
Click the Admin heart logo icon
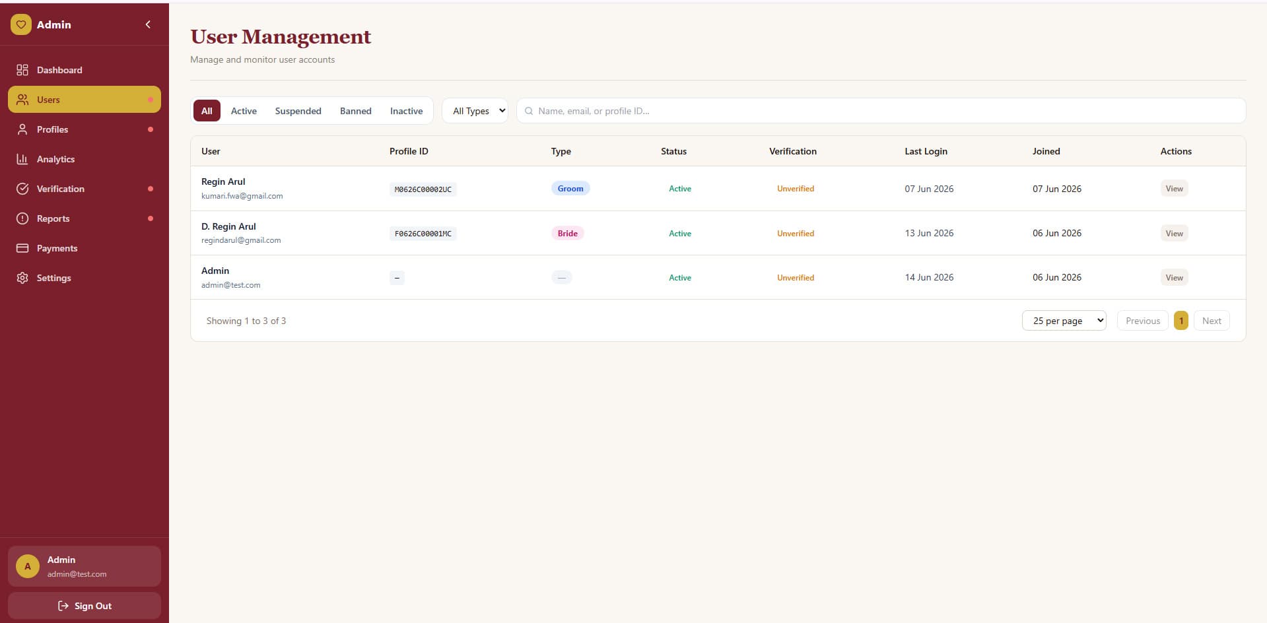pos(21,24)
